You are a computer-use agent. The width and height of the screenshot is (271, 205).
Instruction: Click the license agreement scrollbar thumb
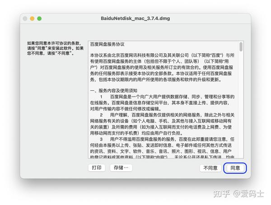[x=241, y=47]
